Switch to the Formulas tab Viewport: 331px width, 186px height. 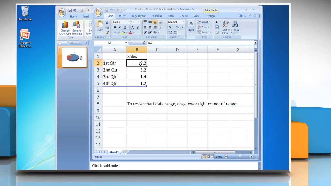tap(157, 16)
